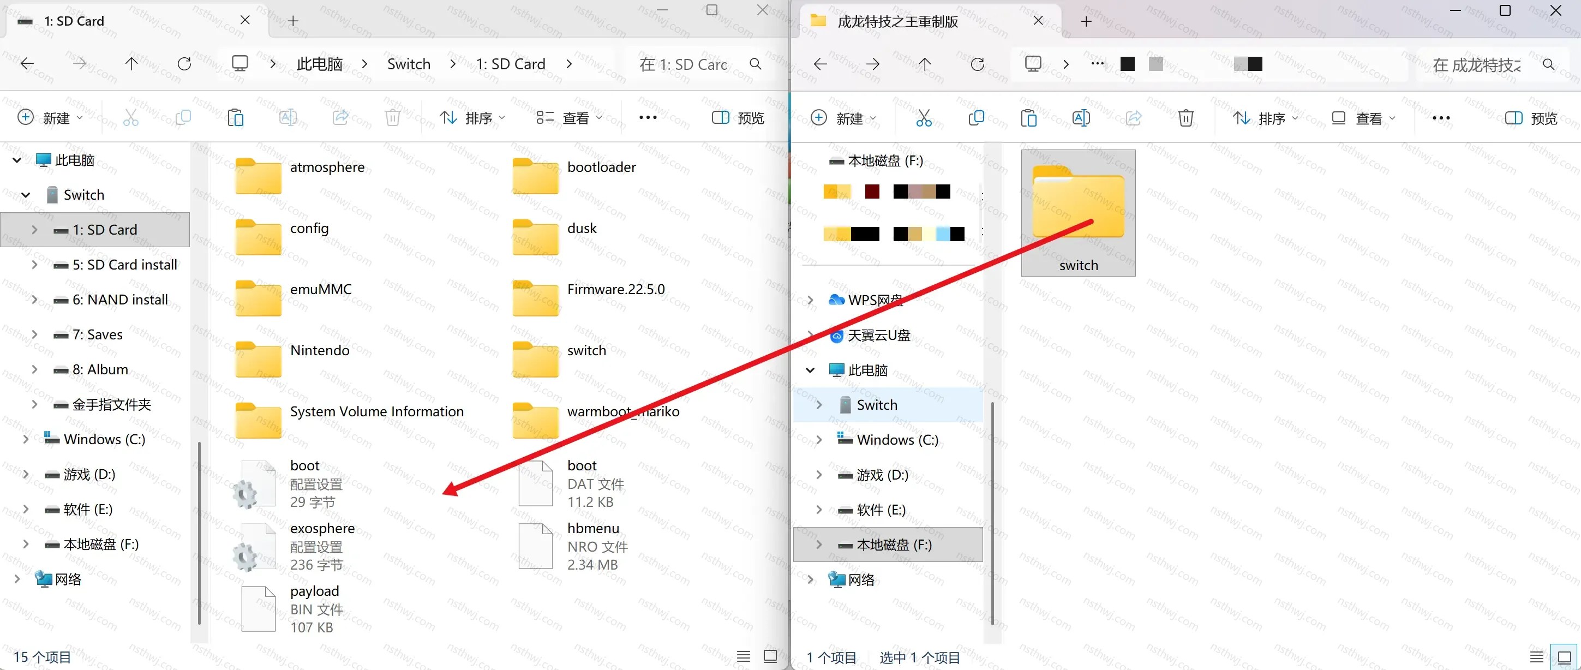The width and height of the screenshot is (1581, 670).
Task: Click 此电脑 in the SD Card address bar
Action: 319,64
